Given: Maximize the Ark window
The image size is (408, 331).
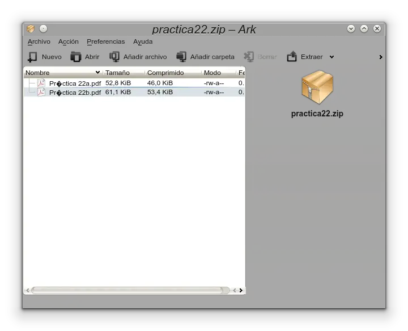Looking at the screenshot, I should pos(364,28).
